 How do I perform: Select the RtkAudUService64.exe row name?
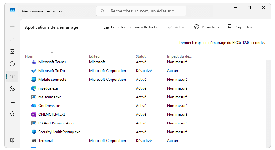[x=56, y=123]
